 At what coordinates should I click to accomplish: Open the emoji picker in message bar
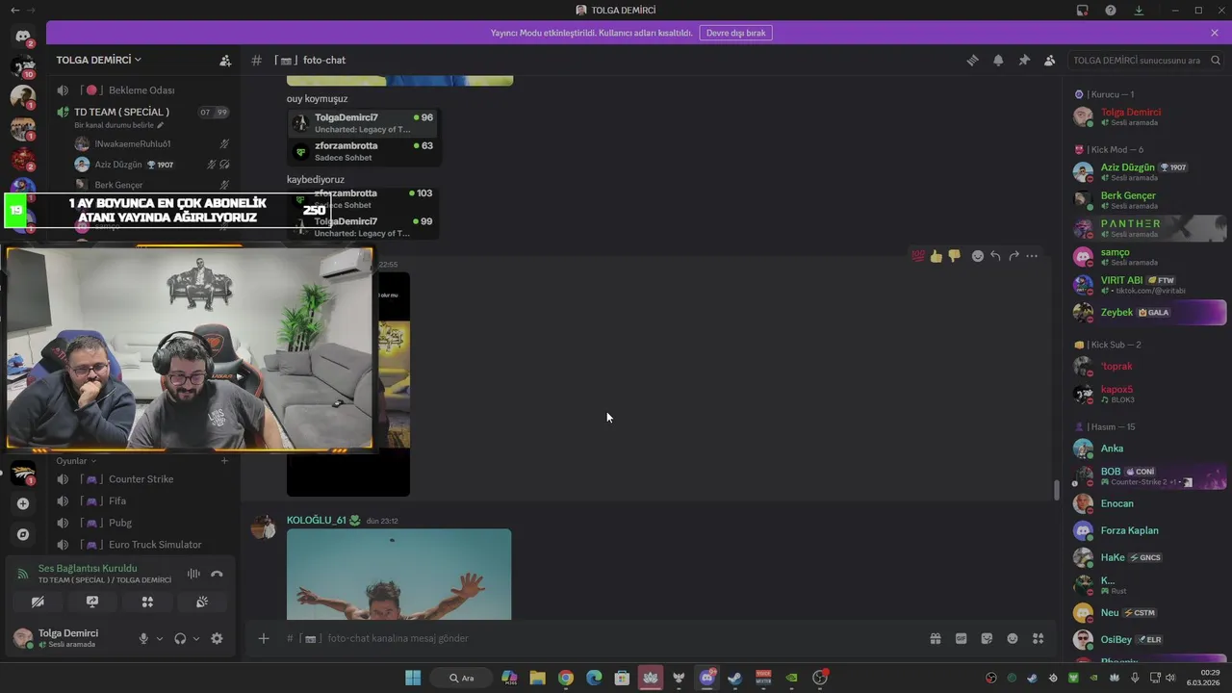click(x=1013, y=638)
